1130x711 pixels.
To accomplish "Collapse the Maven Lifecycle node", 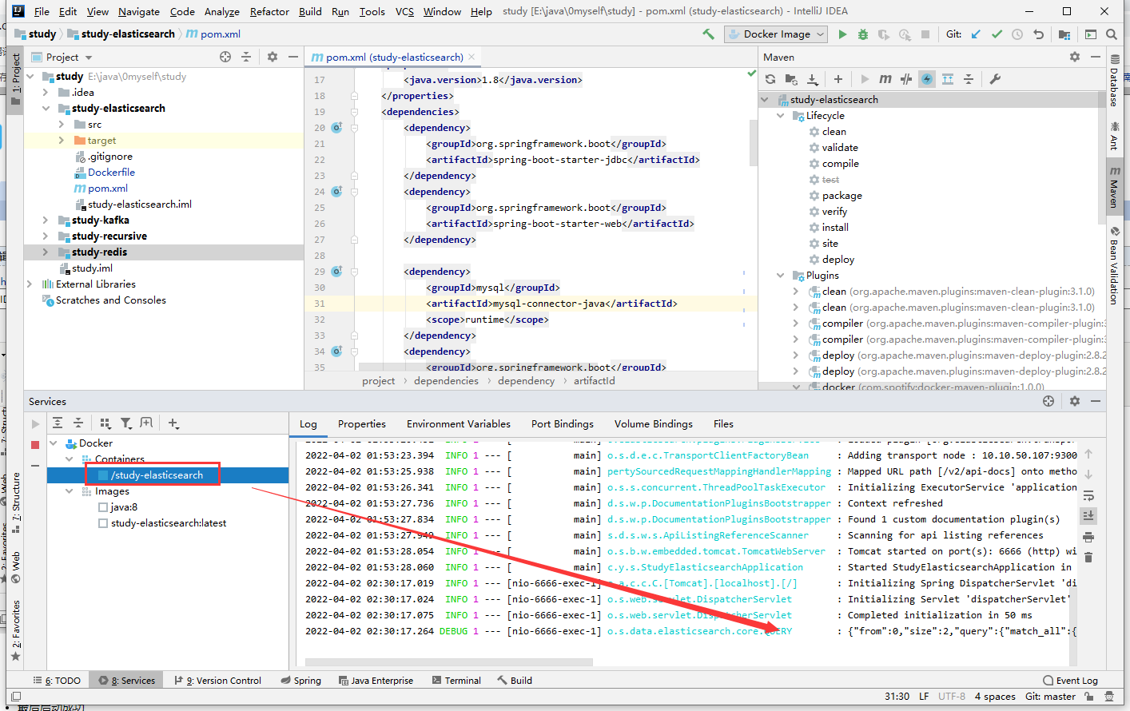I will coord(781,116).
